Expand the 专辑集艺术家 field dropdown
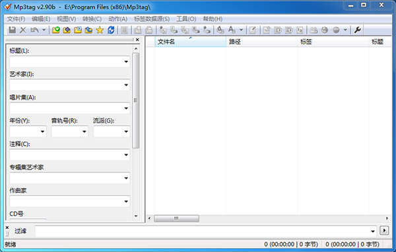 (126, 178)
